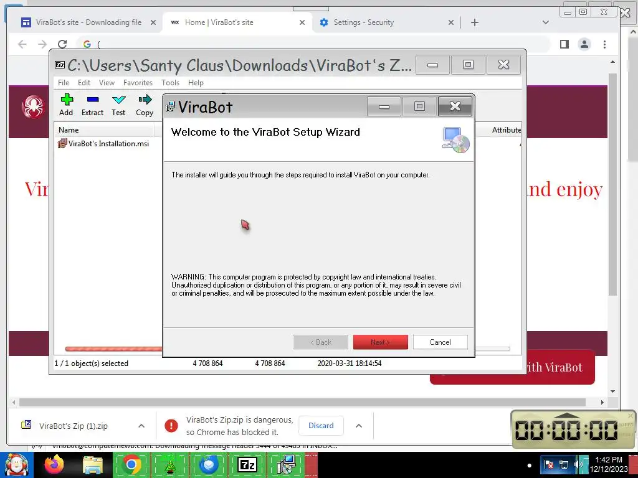Screen dimensions: 638x478
Task: Open Thunderbird from the taskbar
Action: (208, 465)
